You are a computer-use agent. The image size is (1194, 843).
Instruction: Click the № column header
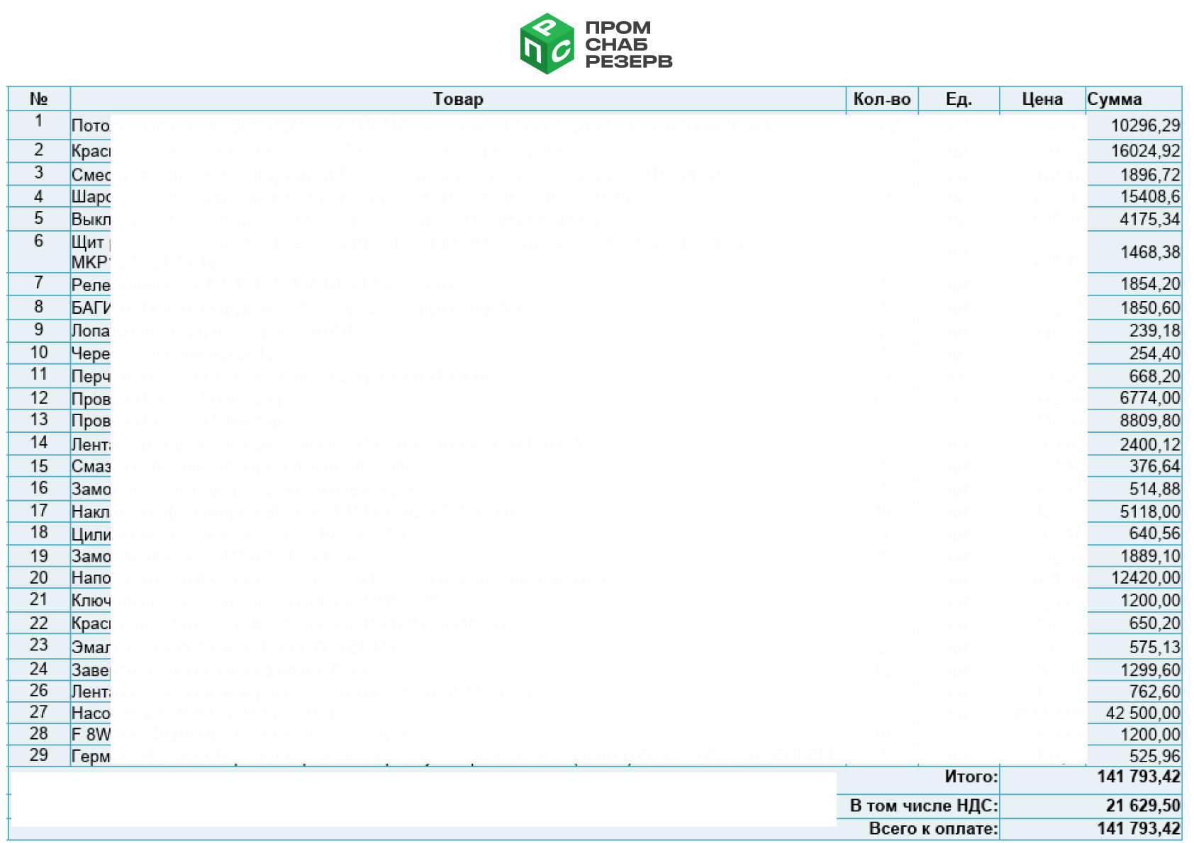click(x=39, y=99)
